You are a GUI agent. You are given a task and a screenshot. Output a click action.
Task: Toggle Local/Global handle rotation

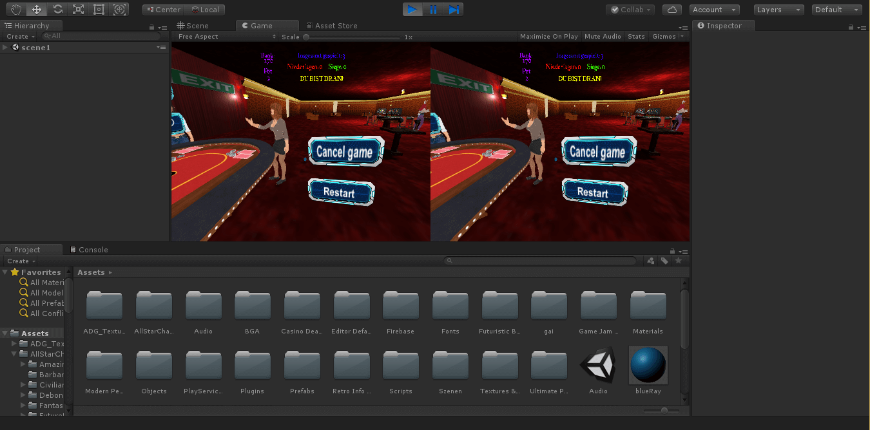point(204,10)
